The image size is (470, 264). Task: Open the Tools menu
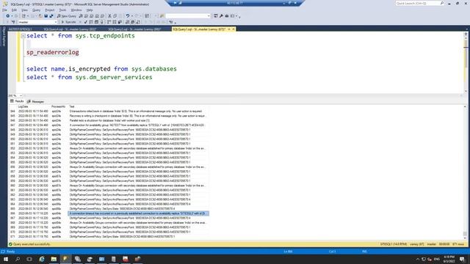[x=62, y=10]
